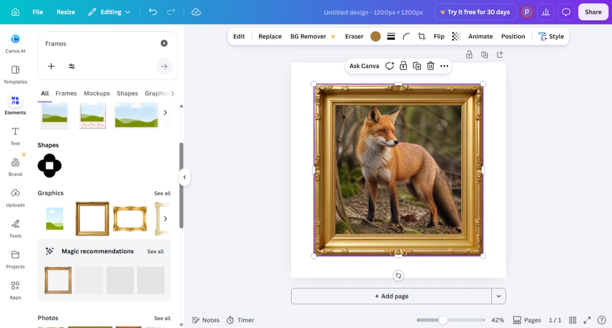612x328 pixels.
Task: See all Graphics
Action: pos(162,193)
